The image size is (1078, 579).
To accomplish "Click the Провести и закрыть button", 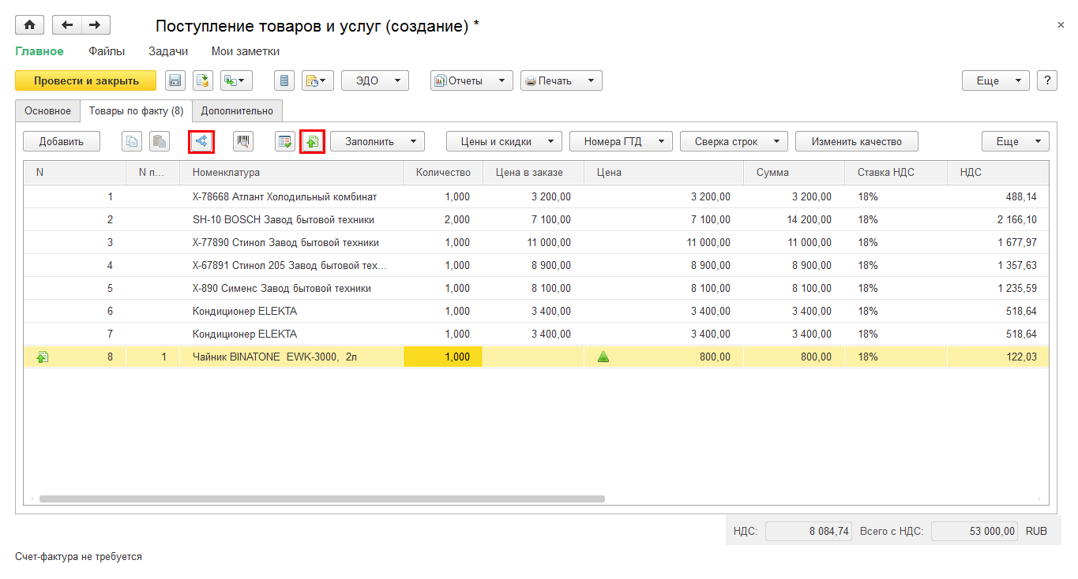I will pos(86,80).
